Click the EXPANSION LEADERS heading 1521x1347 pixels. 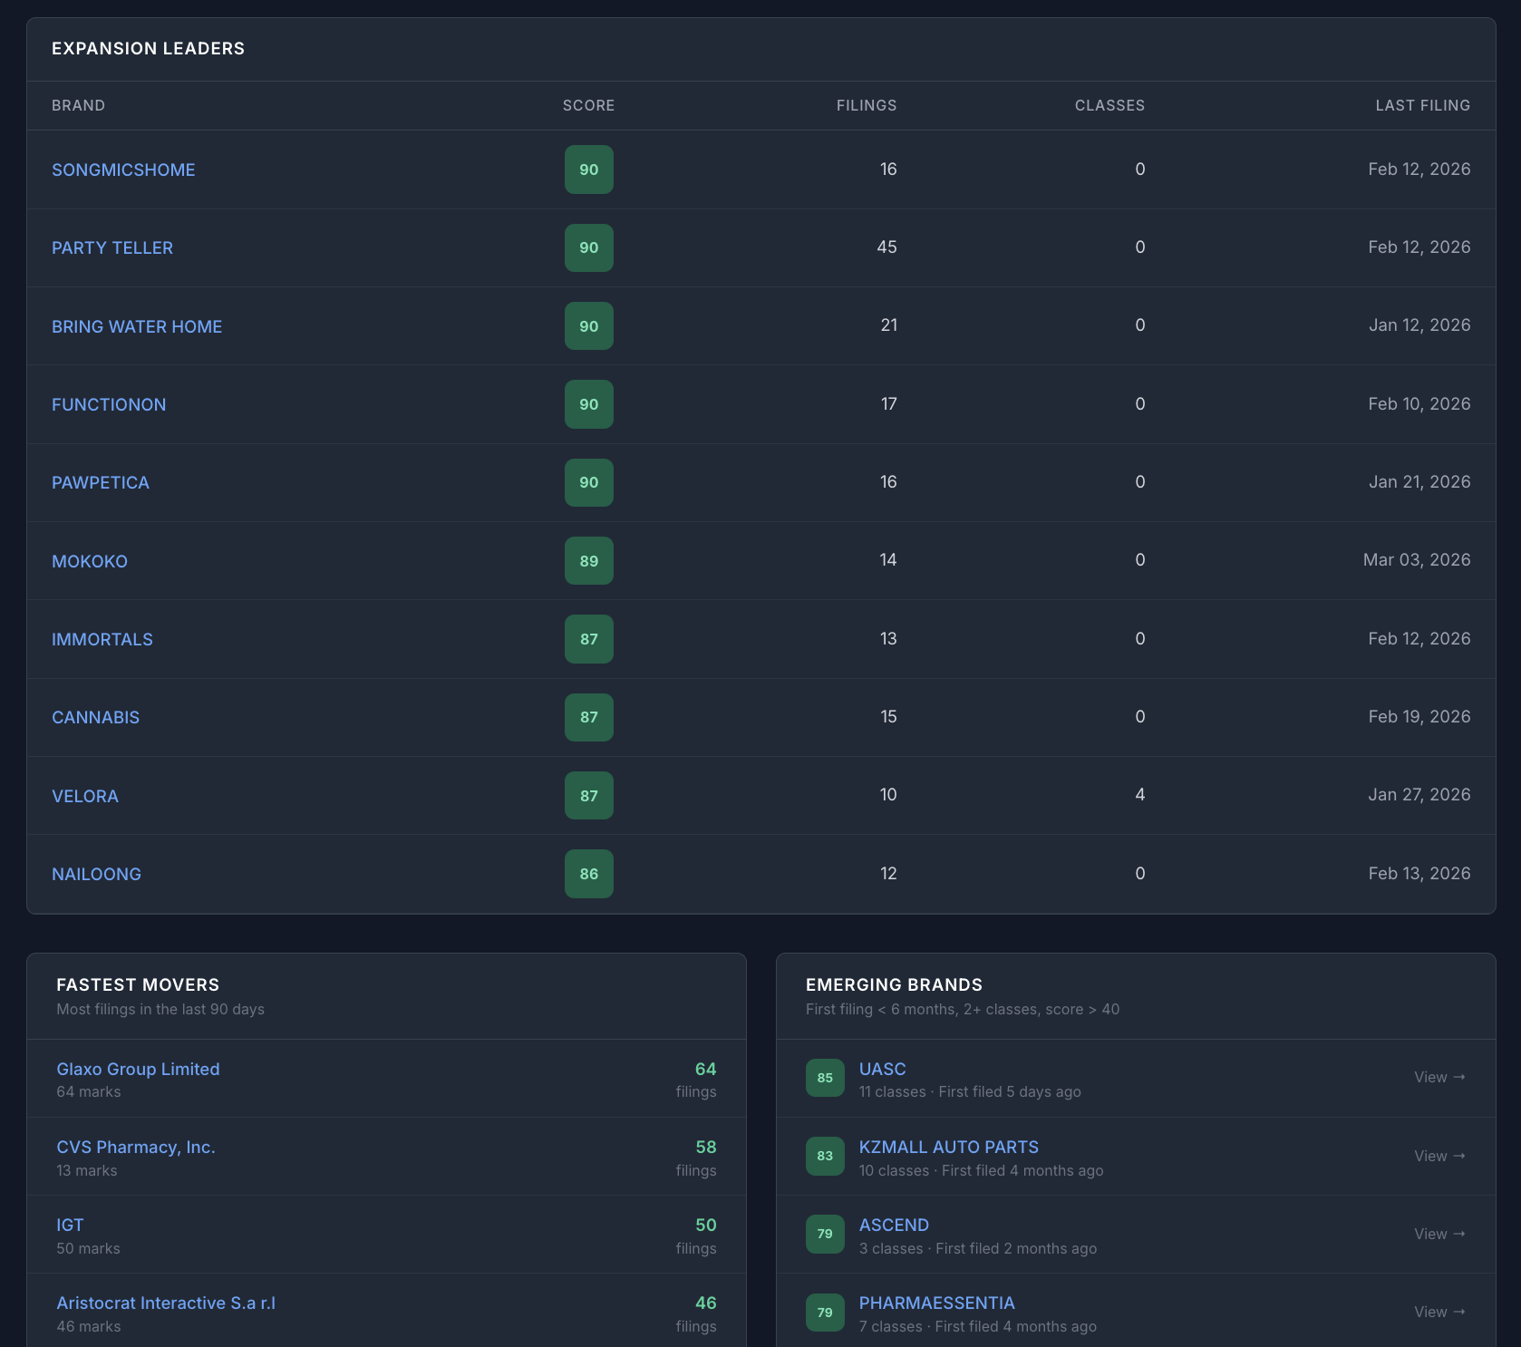click(148, 48)
